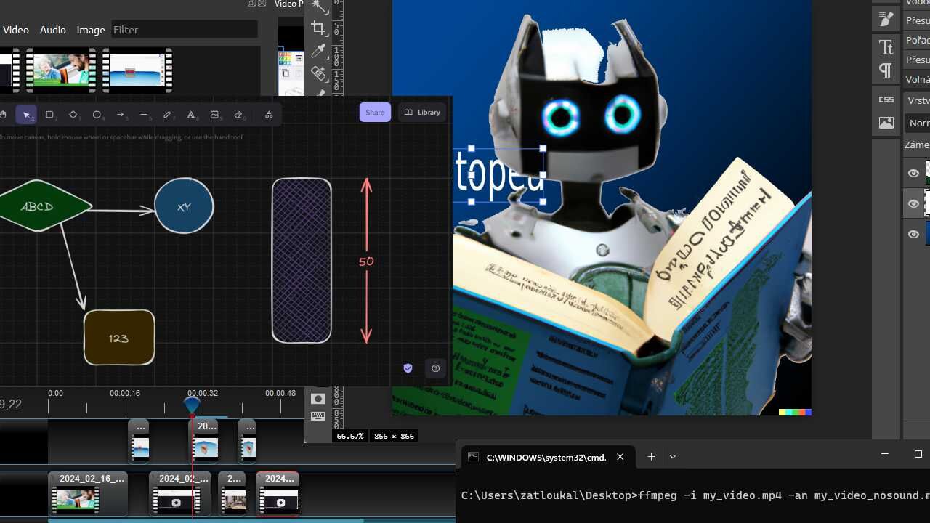
Task: Select the Crop tool
Action: tap(318, 28)
